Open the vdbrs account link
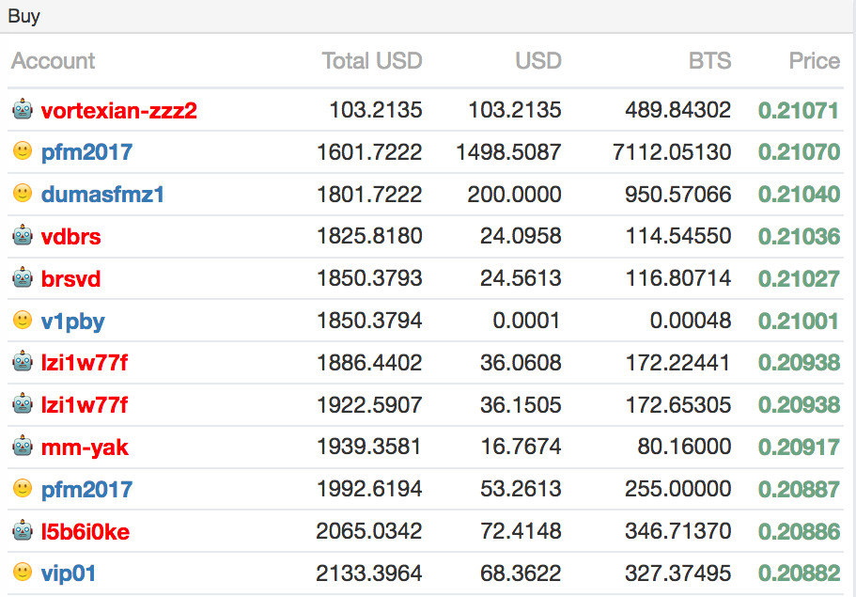 point(71,237)
